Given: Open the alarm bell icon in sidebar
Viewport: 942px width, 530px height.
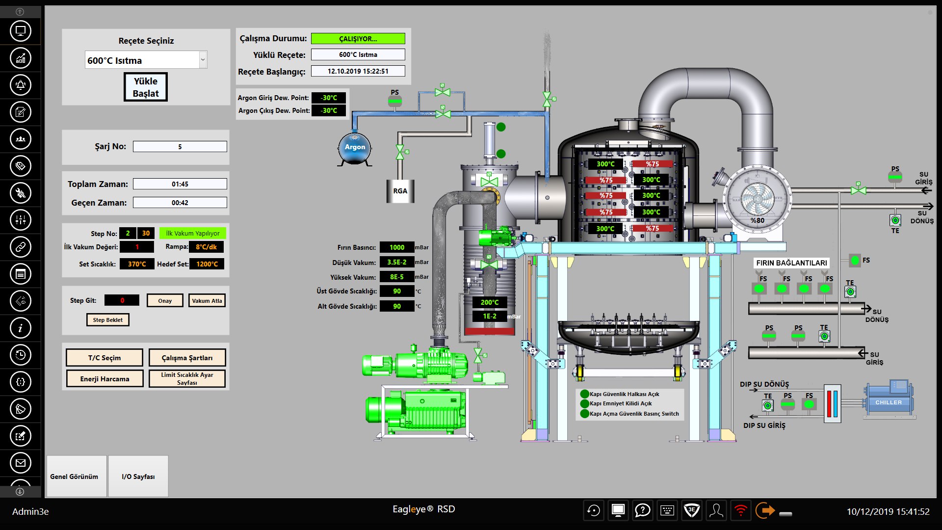Looking at the screenshot, I should point(21,85).
